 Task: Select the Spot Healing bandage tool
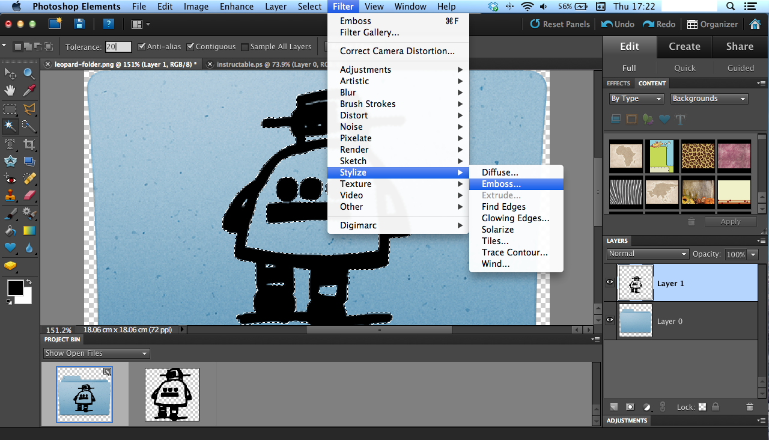[29, 179]
